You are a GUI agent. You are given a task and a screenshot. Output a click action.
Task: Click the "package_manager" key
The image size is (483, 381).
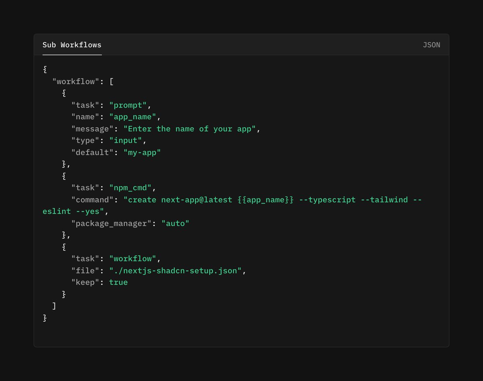click(114, 223)
